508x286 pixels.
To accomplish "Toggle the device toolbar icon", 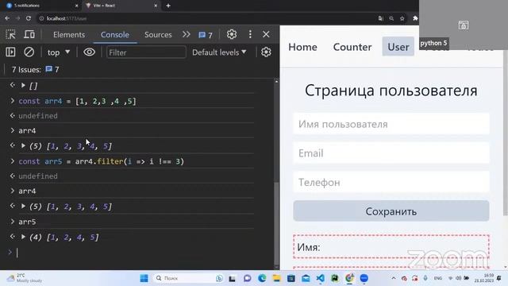I will point(29,34).
